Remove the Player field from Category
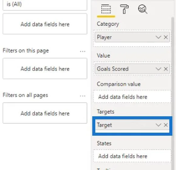The image size is (176, 170). [x=166, y=37]
